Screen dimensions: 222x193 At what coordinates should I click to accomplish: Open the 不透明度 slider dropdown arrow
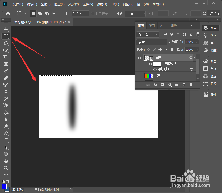pos(197,42)
